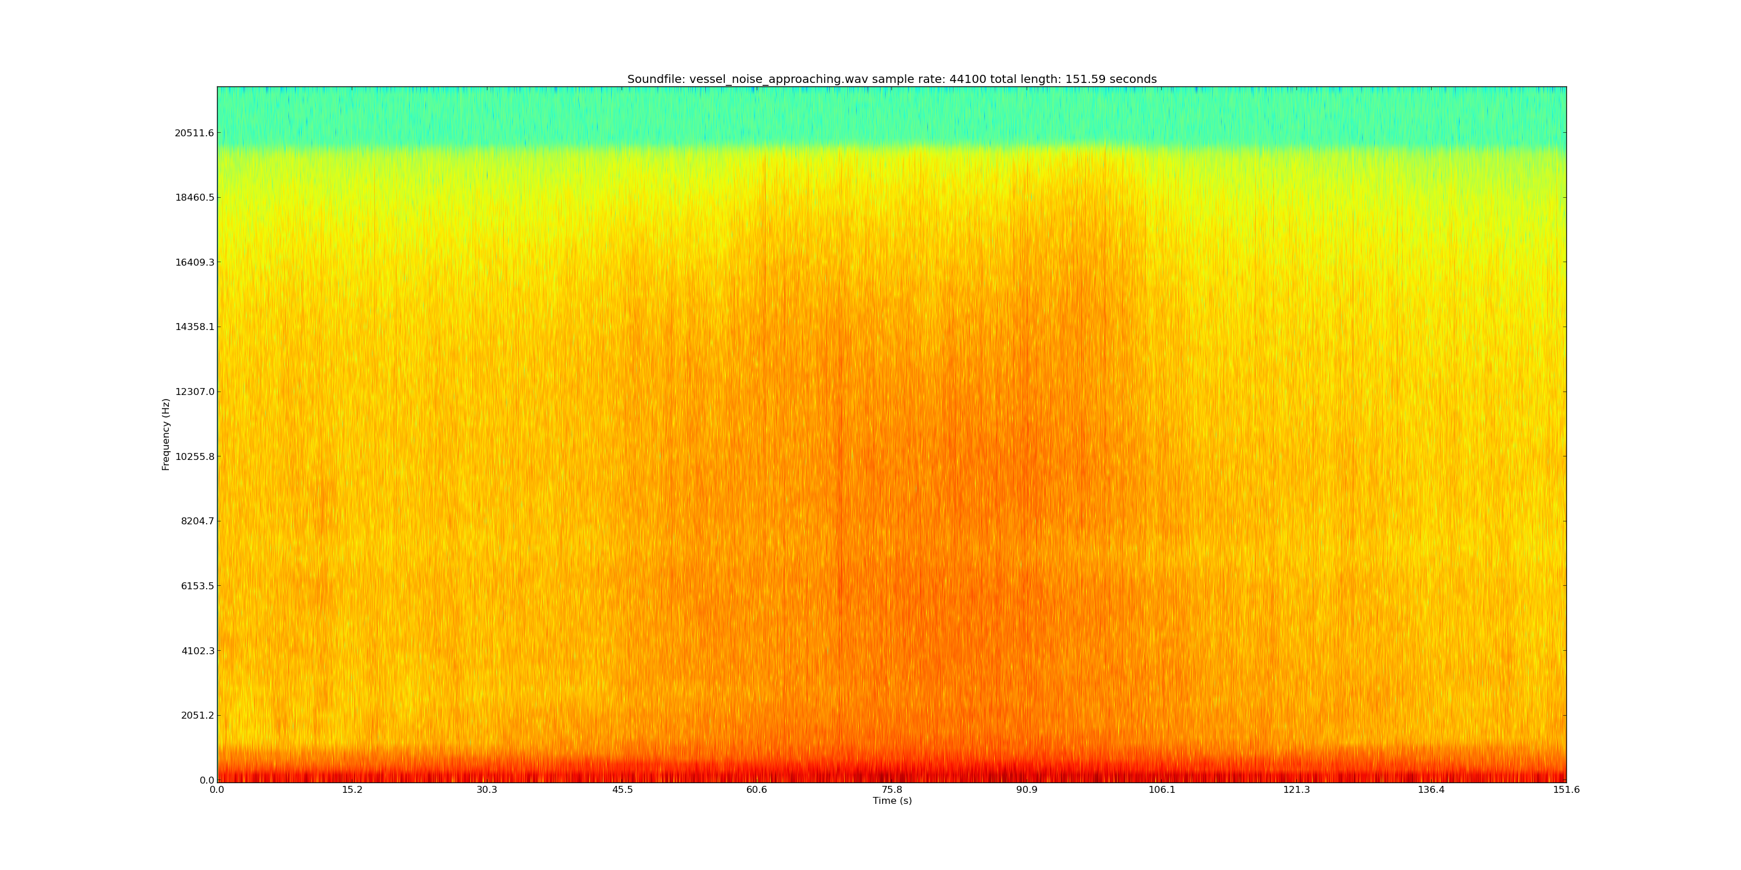Screen dimensions: 1741x870
Task: Select the 60.6 time tick label
Action: pos(756,791)
